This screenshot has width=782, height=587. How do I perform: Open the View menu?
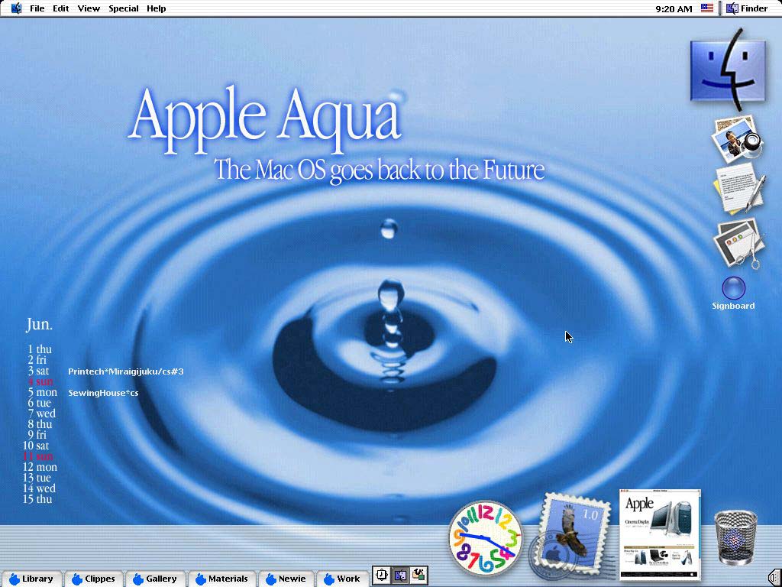[x=89, y=8]
